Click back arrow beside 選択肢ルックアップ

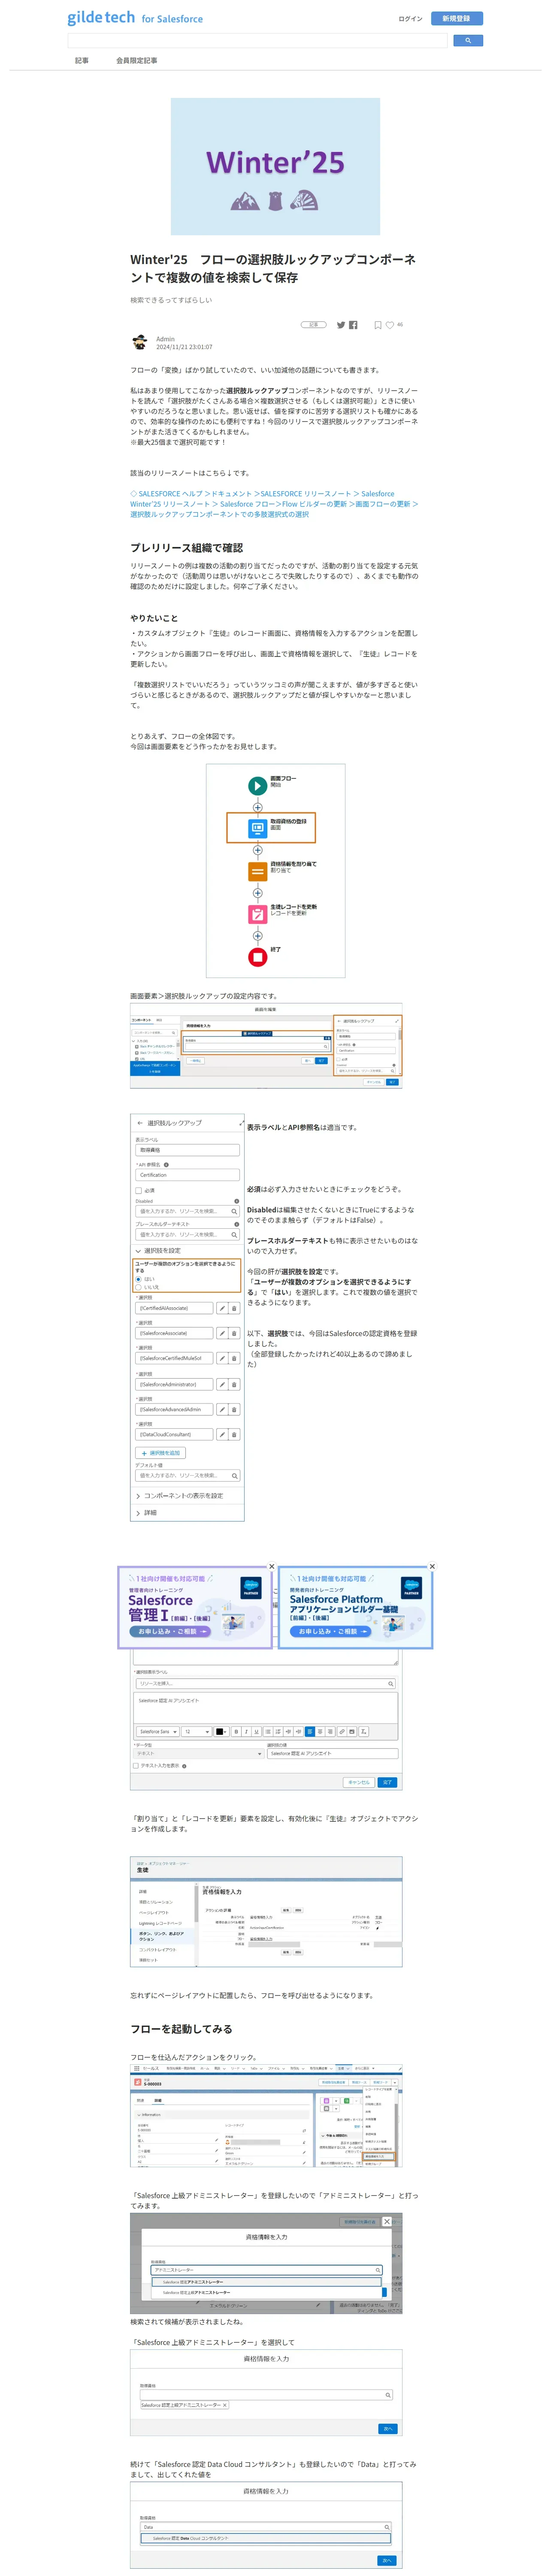click(x=140, y=1123)
